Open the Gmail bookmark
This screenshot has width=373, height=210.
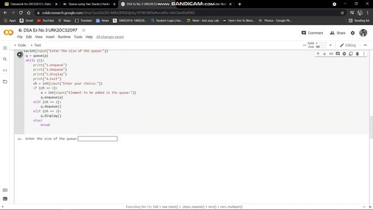pos(26,20)
